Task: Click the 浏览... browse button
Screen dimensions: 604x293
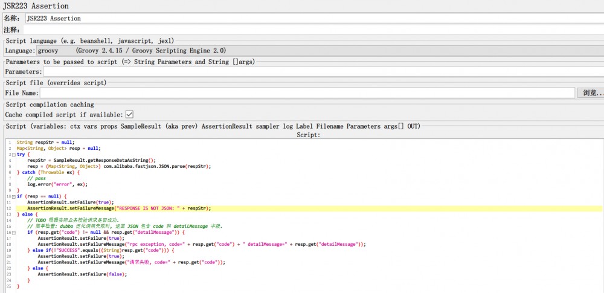Action: pos(591,93)
